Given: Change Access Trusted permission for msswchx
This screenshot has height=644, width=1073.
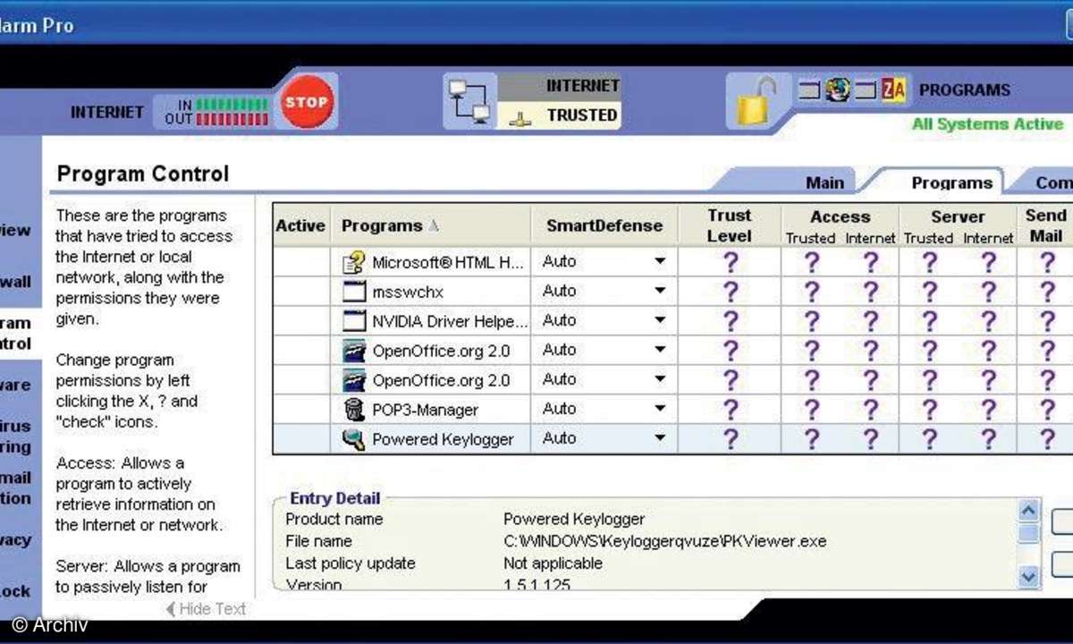Looking at the screenshot, I should [x=811, y=292].
